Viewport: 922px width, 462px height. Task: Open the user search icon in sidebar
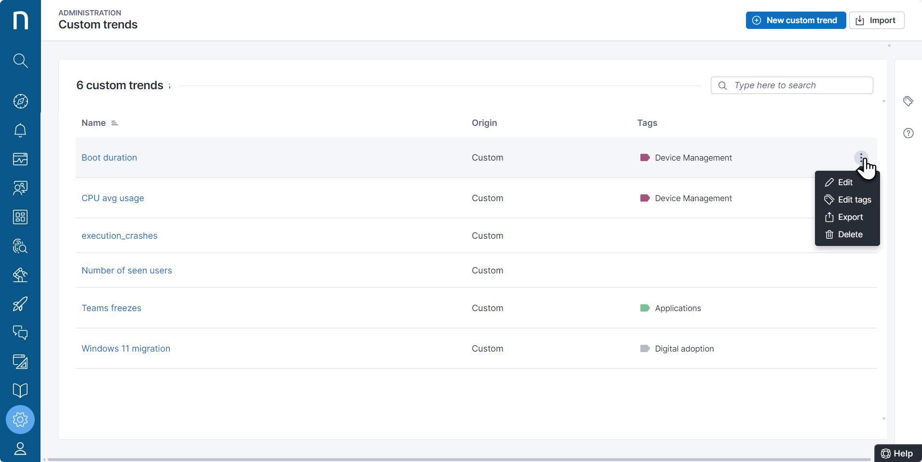[20, 188]
